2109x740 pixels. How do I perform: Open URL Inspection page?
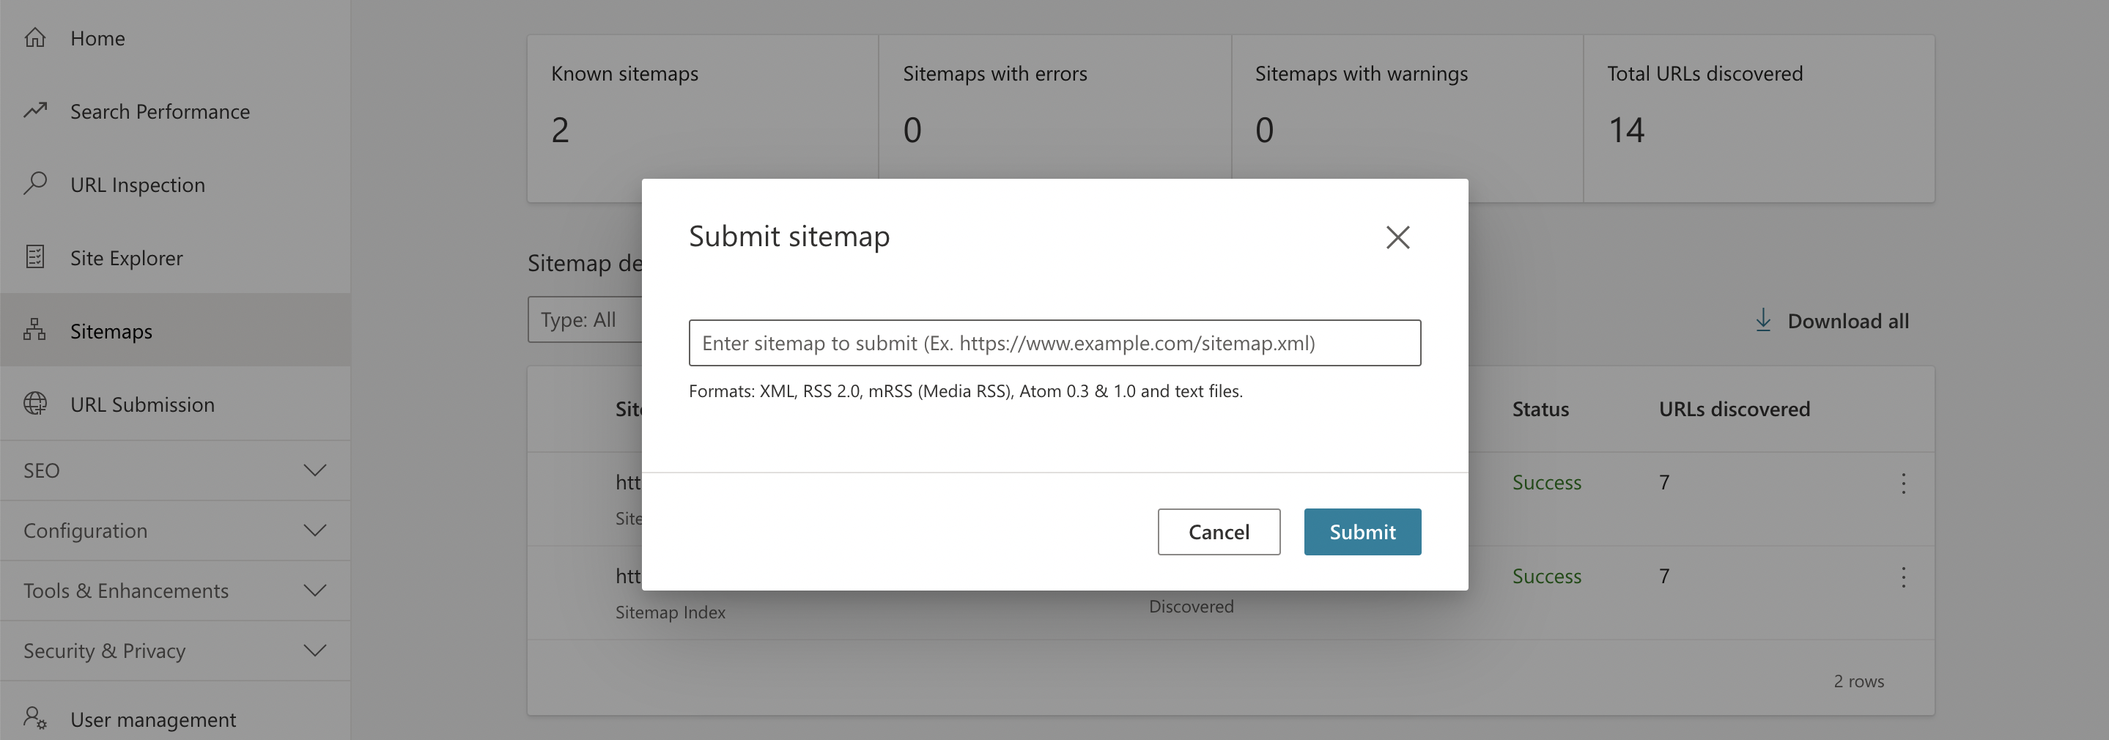175,184
